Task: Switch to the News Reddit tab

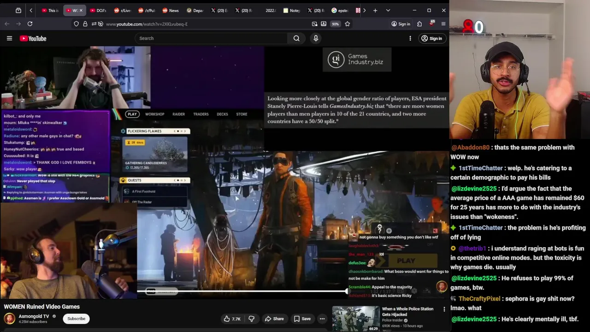Action: 171,10
